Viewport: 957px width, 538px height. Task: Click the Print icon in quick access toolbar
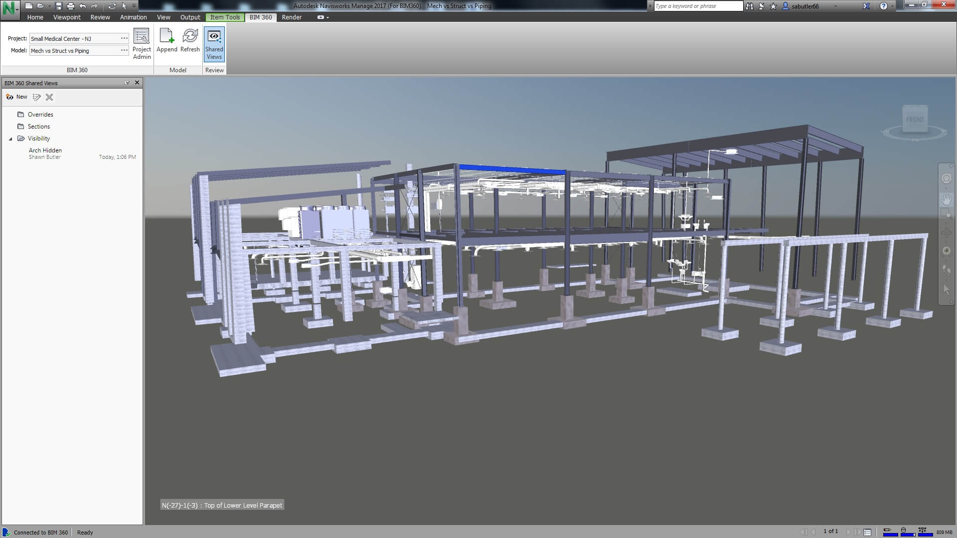[70, 6]
